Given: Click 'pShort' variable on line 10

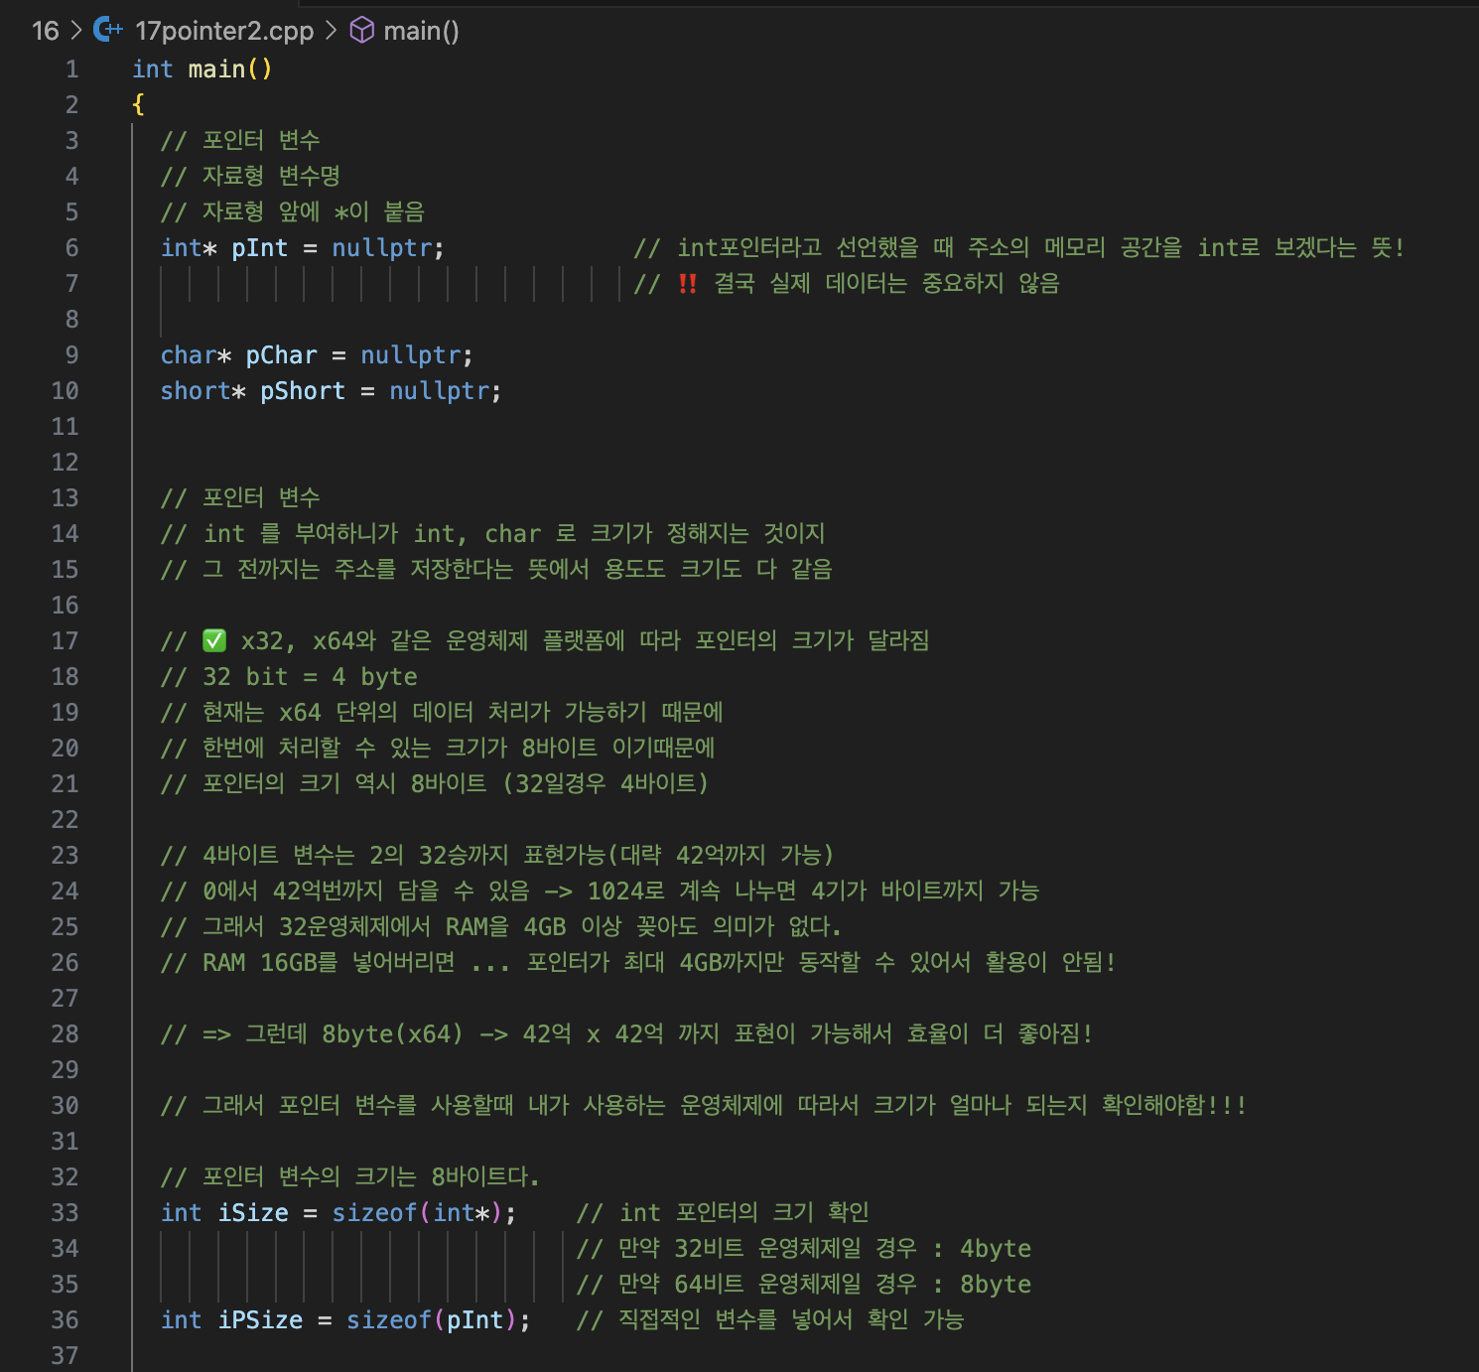Looking at the screenshot, I should (x=303, y=390).
